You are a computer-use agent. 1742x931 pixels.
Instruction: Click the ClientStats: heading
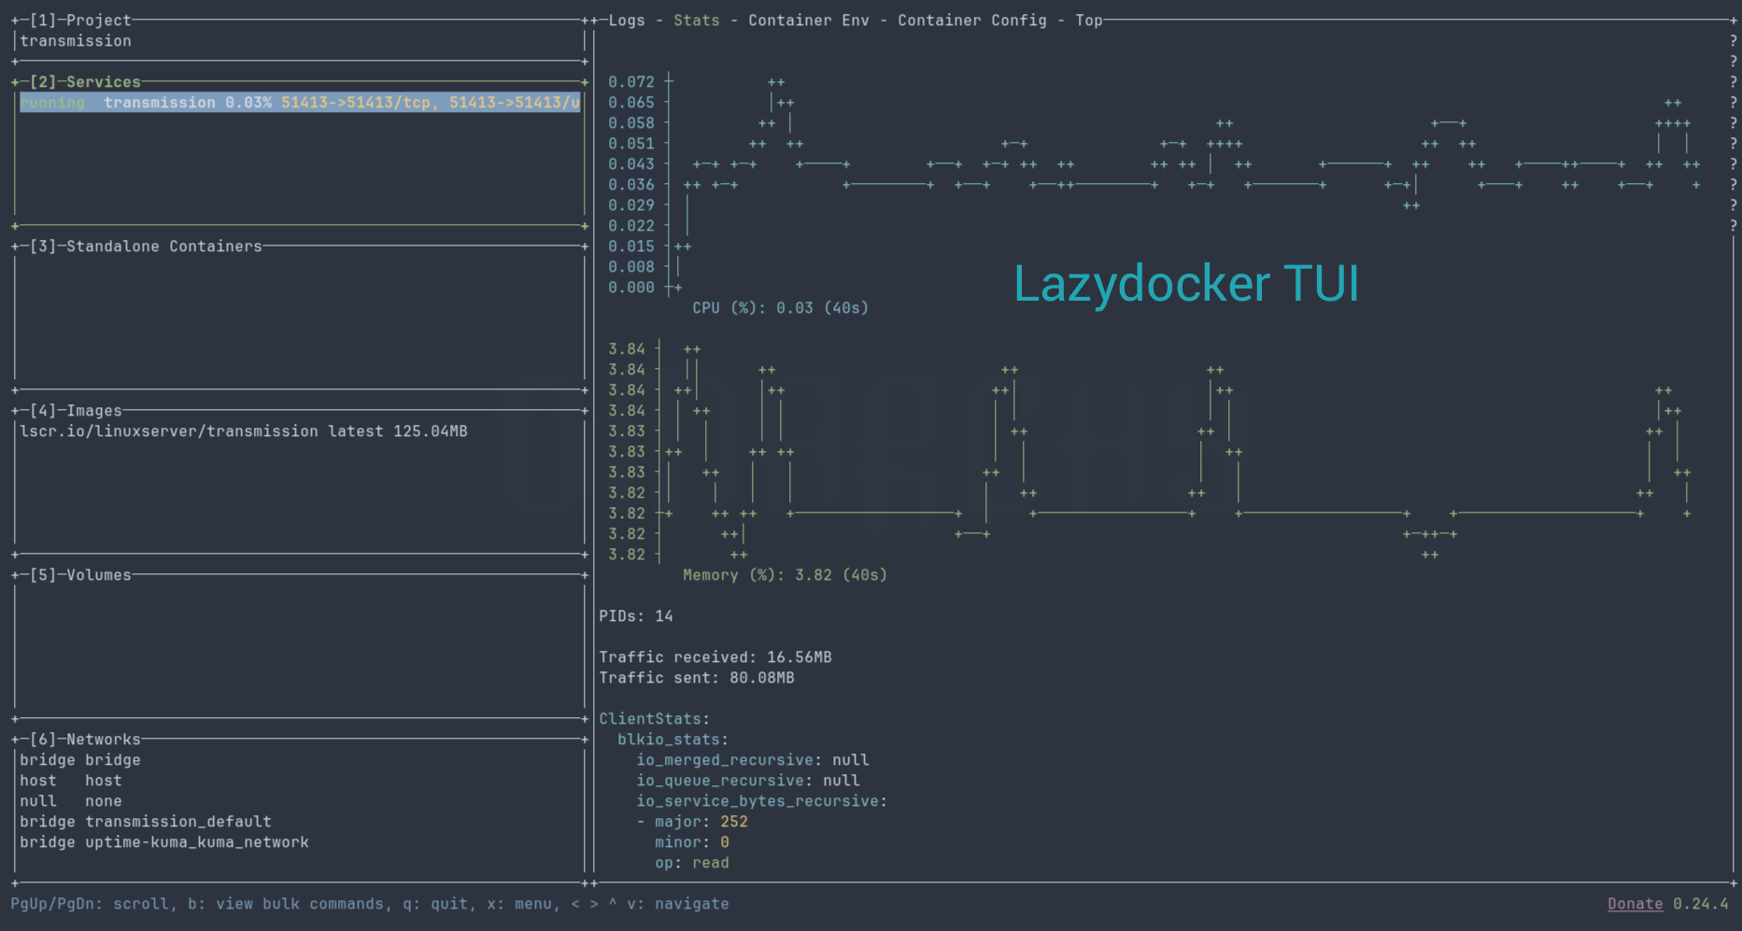(655, 719)
